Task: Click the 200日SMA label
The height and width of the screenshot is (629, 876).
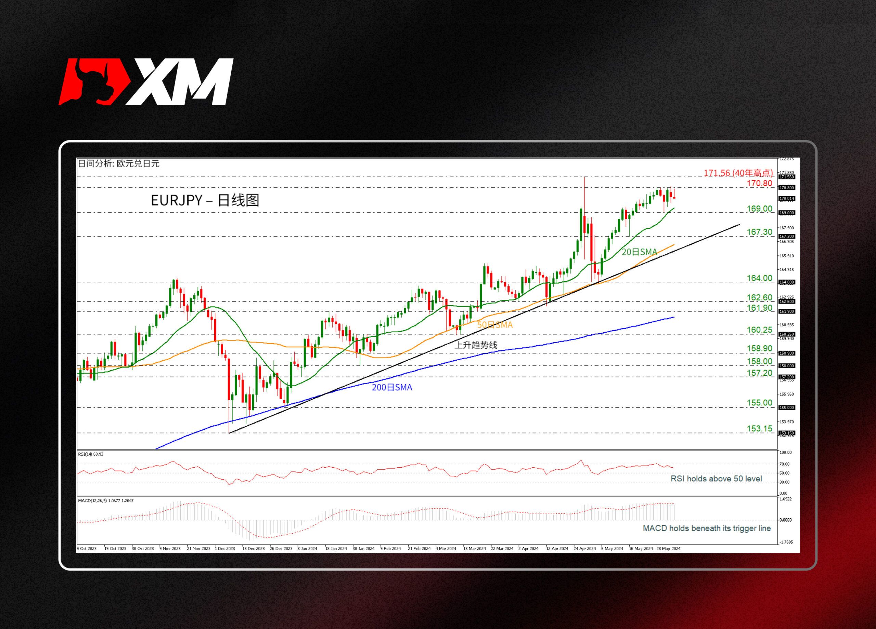Action: click(x=392, y=387)
